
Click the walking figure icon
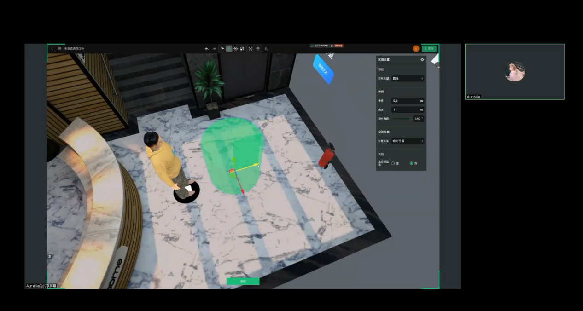tap(266, 49)
